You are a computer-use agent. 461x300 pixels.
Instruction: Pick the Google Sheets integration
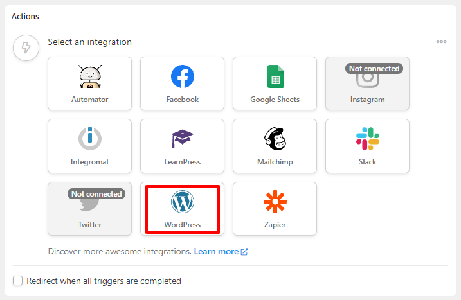pyautogui.click(x=275, y=84)
